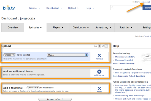Expand the Statistics tab menu
151x101 pixels.
(x=131, y=28)
